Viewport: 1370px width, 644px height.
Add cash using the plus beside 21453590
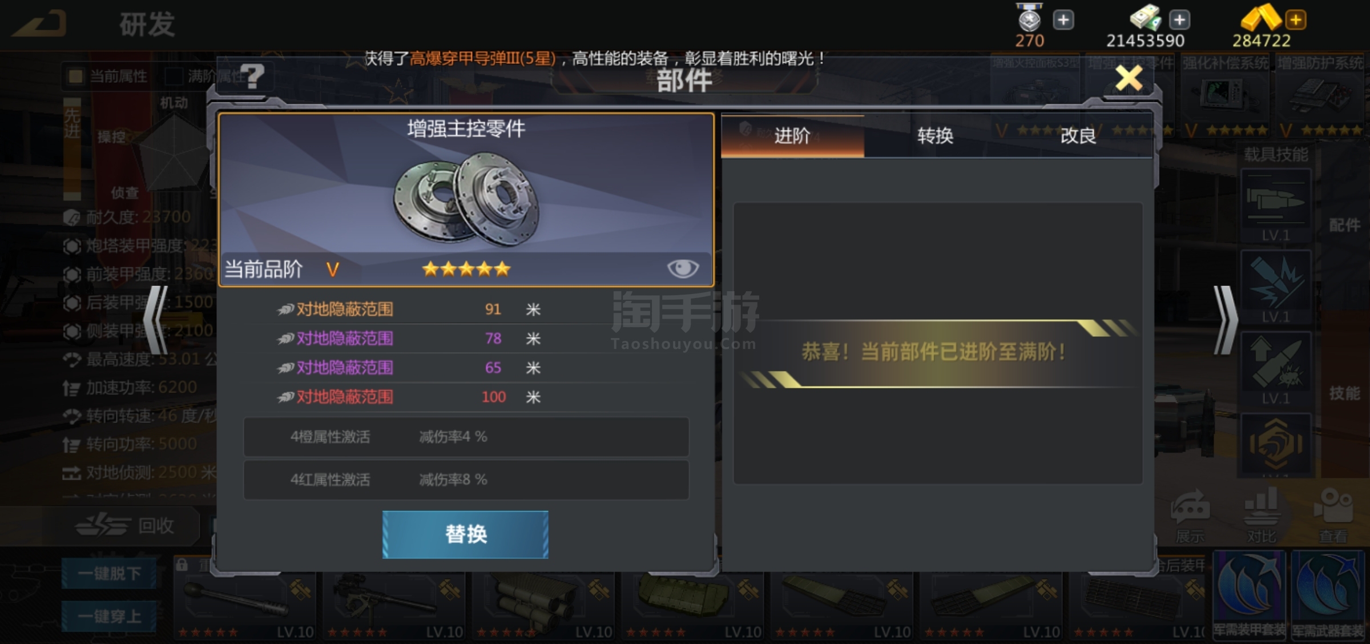(1179, 20)
